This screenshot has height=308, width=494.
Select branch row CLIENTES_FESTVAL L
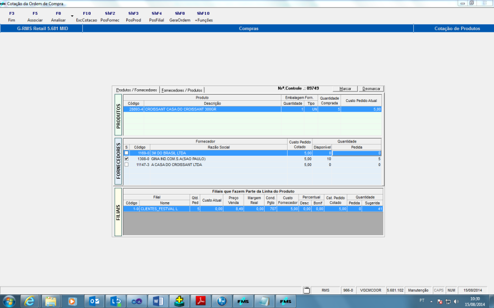253,209
